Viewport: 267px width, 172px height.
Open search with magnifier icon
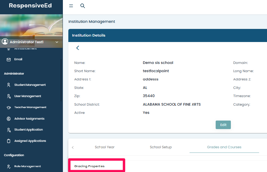[x=82, y=6]
